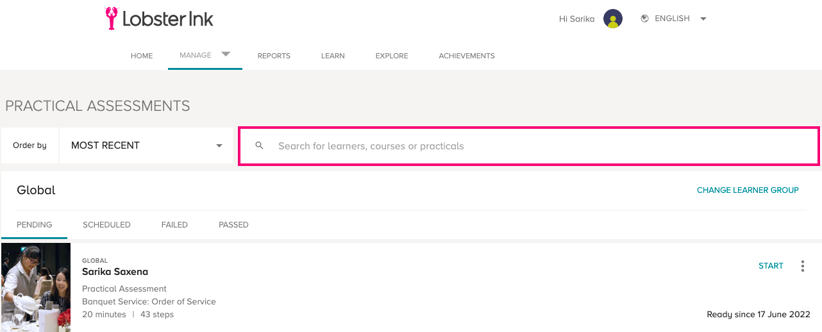Select the PENDING tab
This screenshot has height=332, width=822.
click(x=34, y=225)
